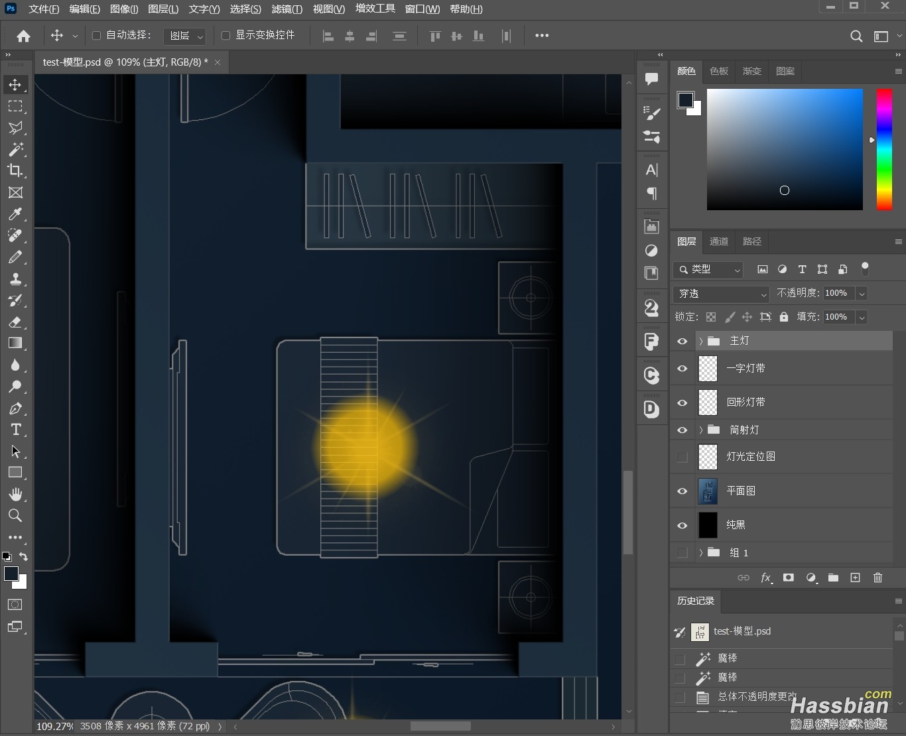Select the History Brush tool
906x736 pixels.
click(15, 300)
